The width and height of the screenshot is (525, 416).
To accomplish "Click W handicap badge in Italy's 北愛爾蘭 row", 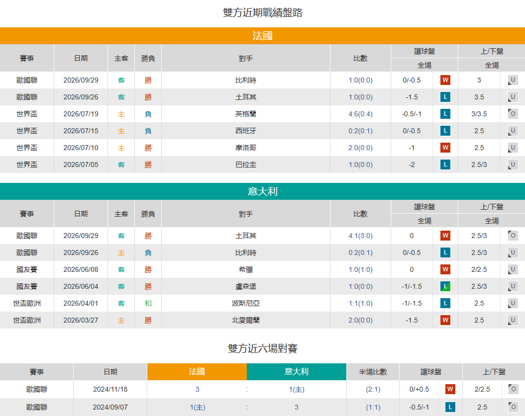I will [445, 320].
